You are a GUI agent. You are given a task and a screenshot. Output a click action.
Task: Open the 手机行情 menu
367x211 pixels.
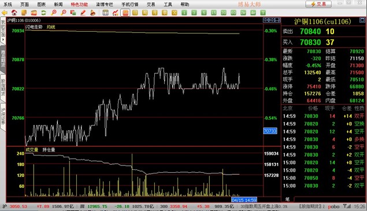pyautogui.click(x=130, y=5)
